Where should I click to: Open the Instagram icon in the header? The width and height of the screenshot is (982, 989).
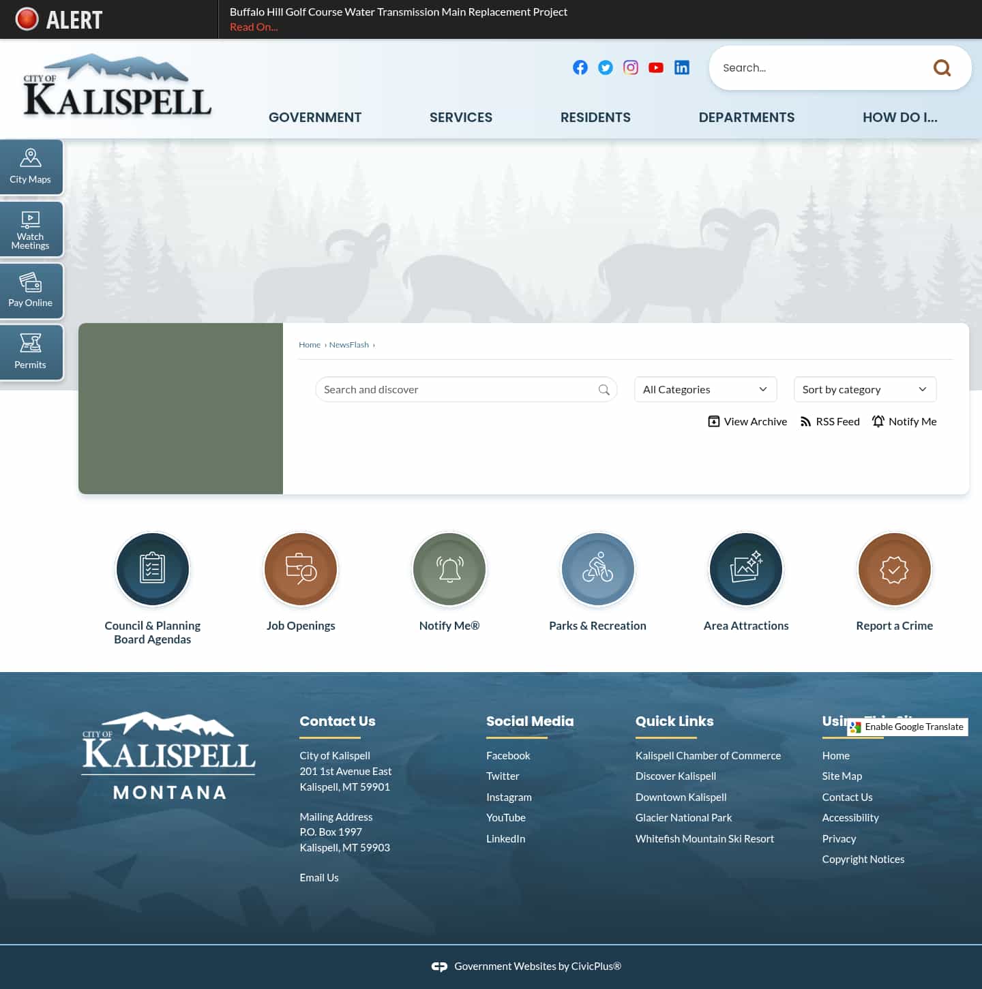click(x=631, y=67)
